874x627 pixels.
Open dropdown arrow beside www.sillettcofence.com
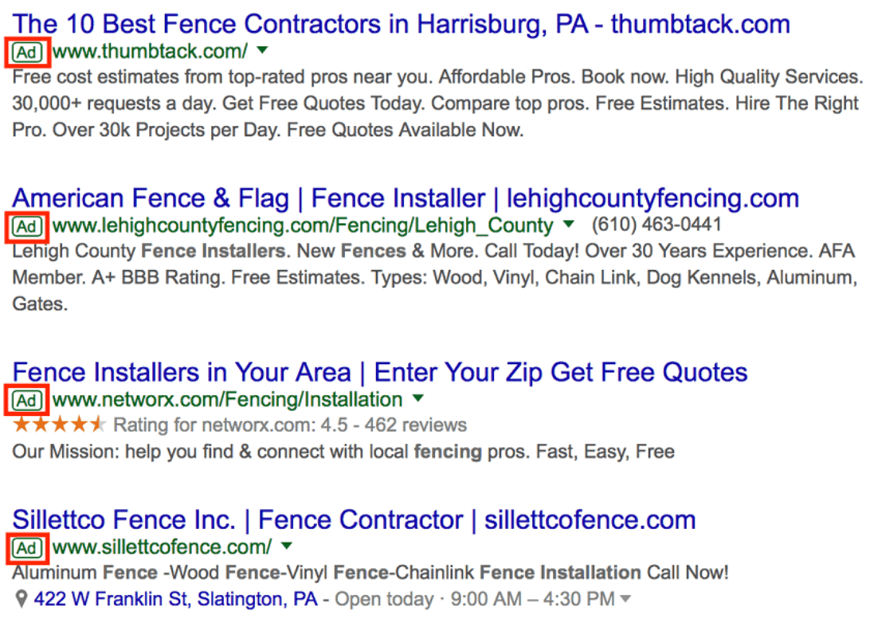click(287, 547)
